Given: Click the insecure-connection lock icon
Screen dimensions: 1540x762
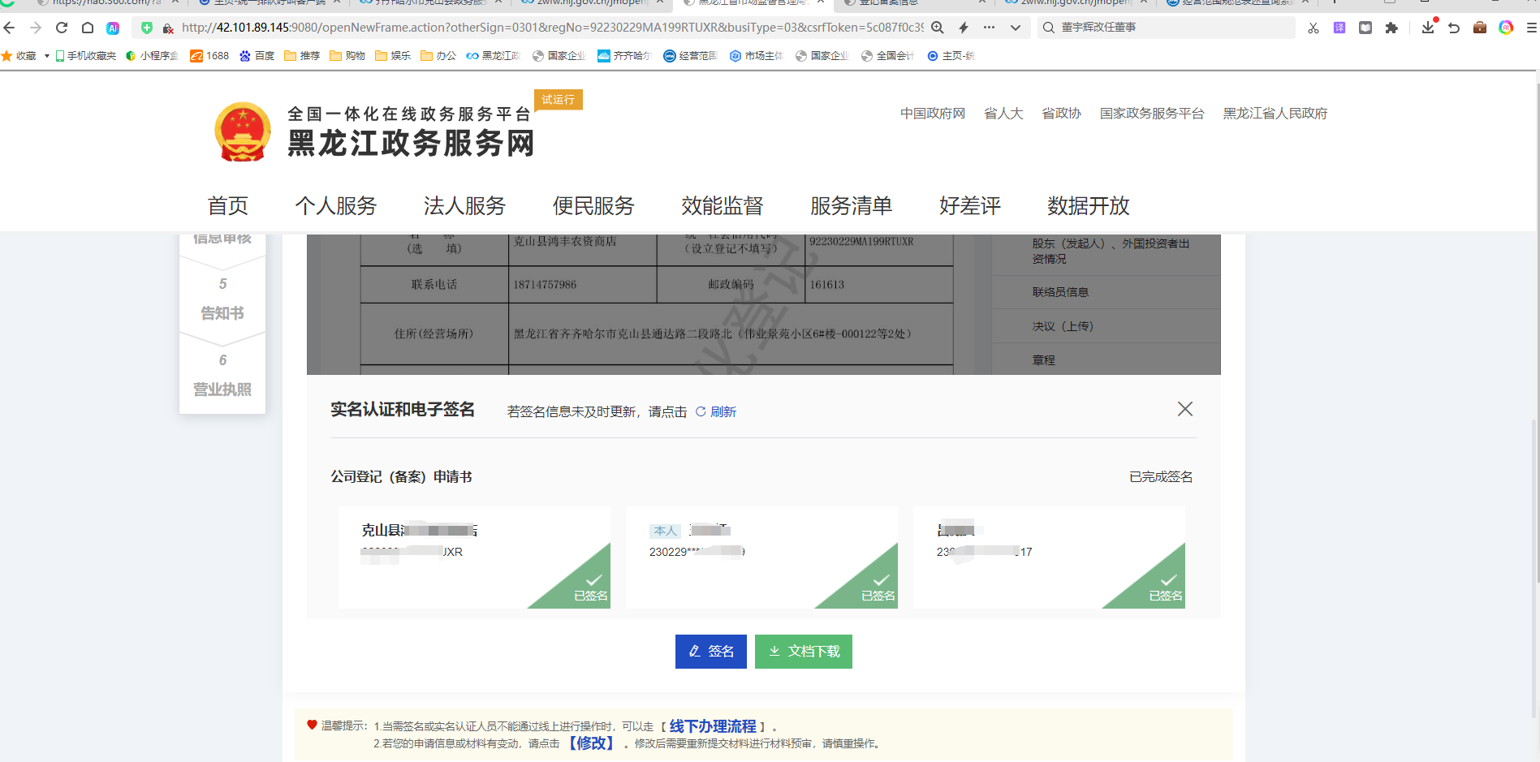Looking at the screenshot, I should coord(167,28).
